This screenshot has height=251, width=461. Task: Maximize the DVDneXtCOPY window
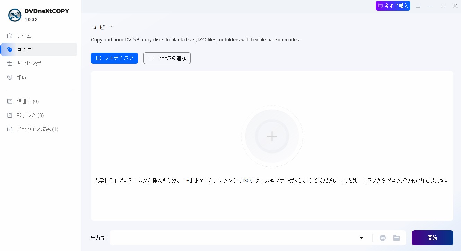pyautogui.click(x=443, y=6)
